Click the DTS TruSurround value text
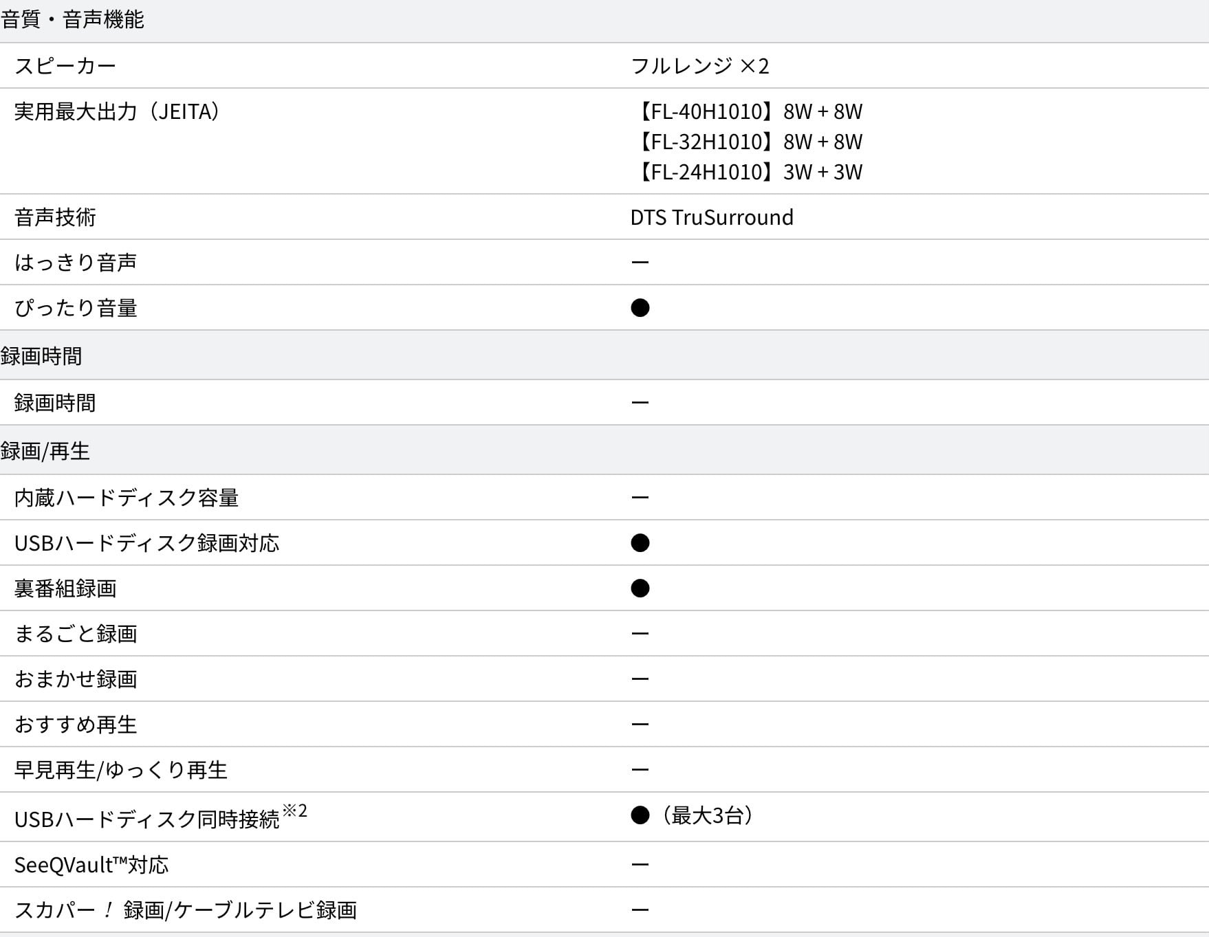1209x937 pixels. [712, 217]
